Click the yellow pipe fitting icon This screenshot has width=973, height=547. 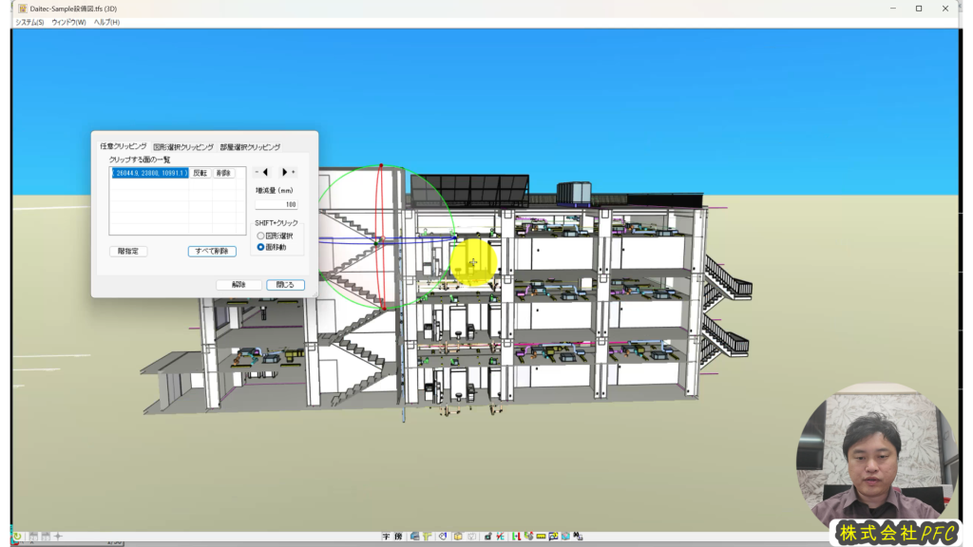(x=428, y=537)
